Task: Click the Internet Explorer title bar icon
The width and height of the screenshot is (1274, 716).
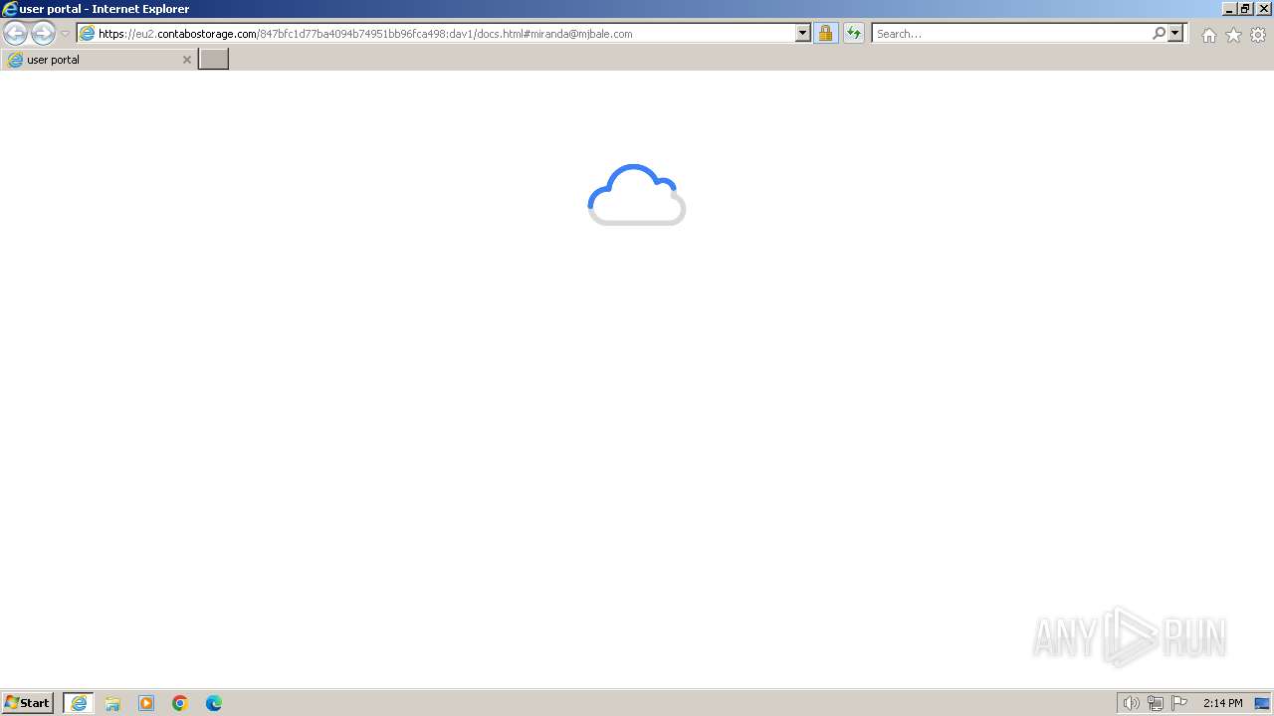Action: (10, 9)
